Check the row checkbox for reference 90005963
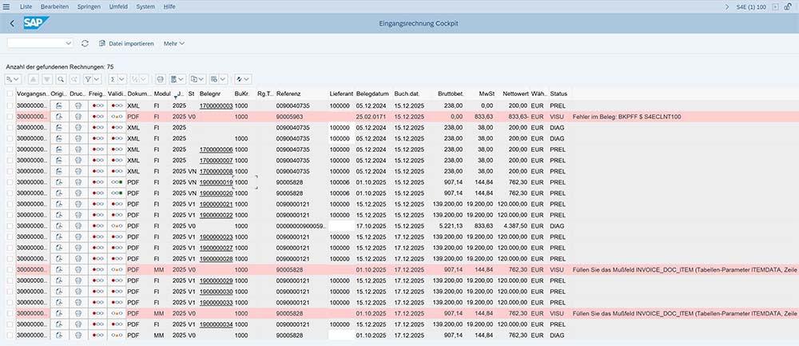 [x=10, y=117]
